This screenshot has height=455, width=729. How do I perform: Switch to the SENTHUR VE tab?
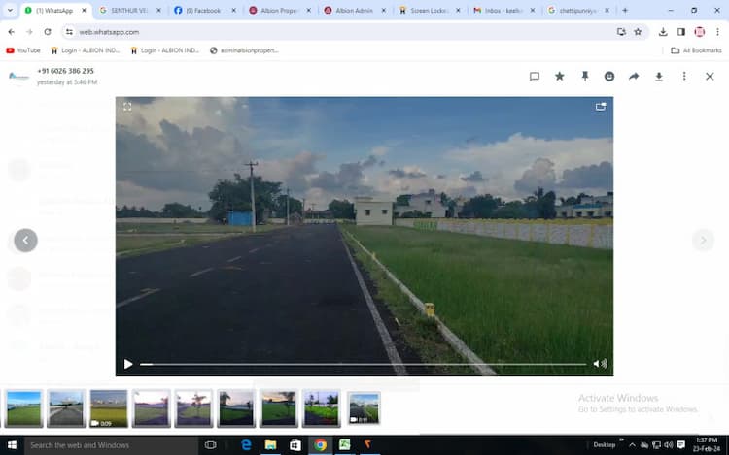pos(129,11)
